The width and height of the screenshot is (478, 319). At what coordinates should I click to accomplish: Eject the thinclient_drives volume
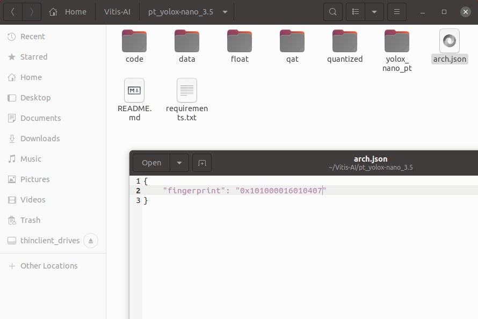point(90,241)
